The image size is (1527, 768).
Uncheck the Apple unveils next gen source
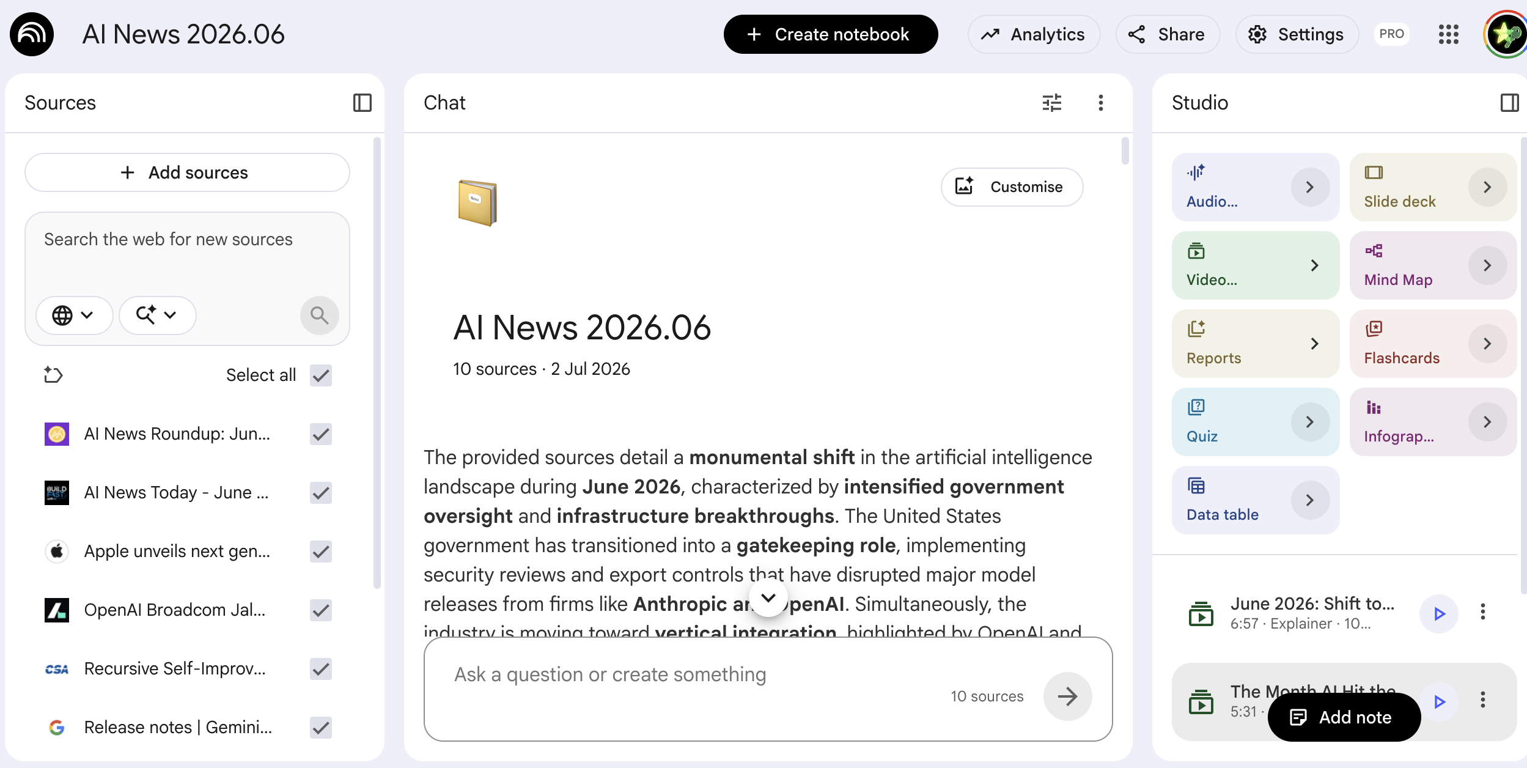click(x=321, y=552)
